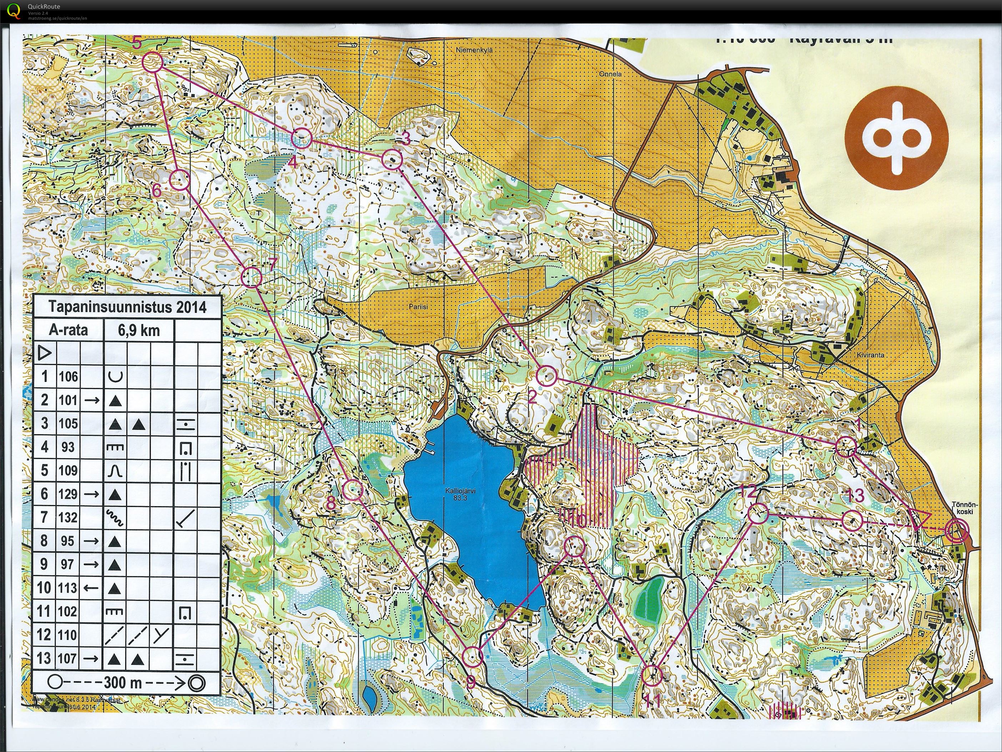Click the Pariisi field label
The image size is (1002, 752).
point(419,307)
